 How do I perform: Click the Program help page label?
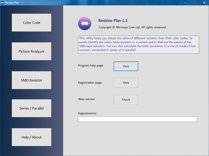coord(91,66)
